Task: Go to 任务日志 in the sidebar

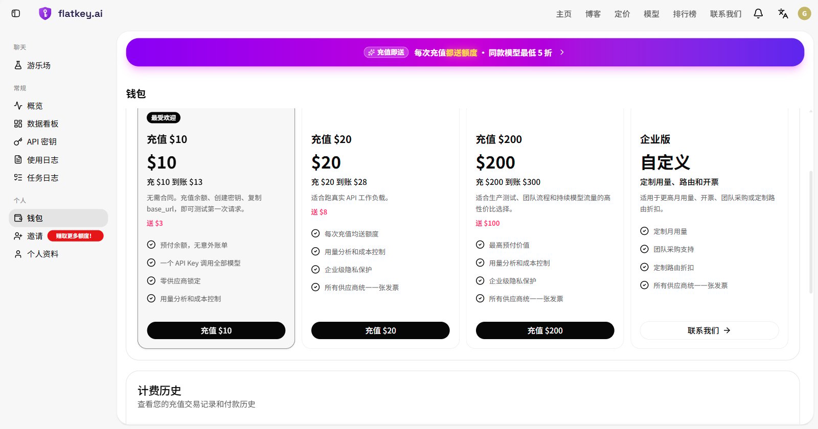Action: (58, 178)
